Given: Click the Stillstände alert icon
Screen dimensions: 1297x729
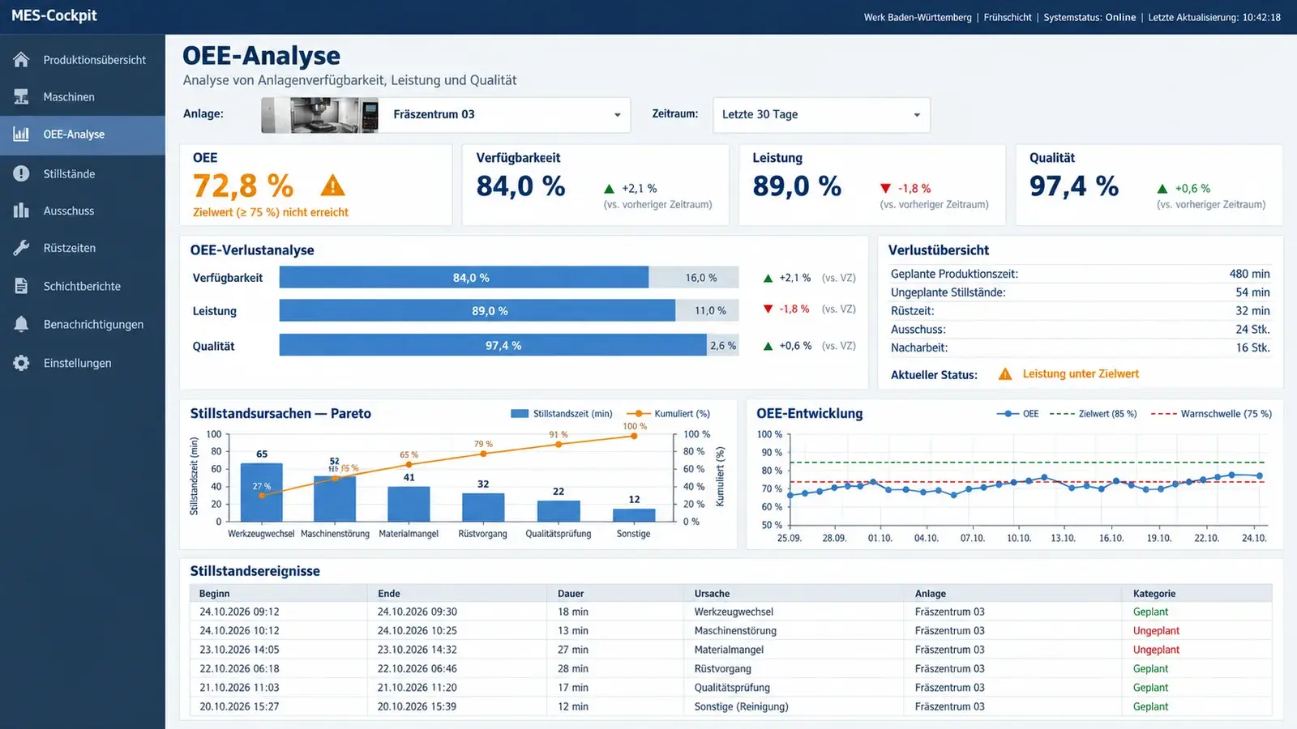Looking at the screenshot, I should 21,173.
